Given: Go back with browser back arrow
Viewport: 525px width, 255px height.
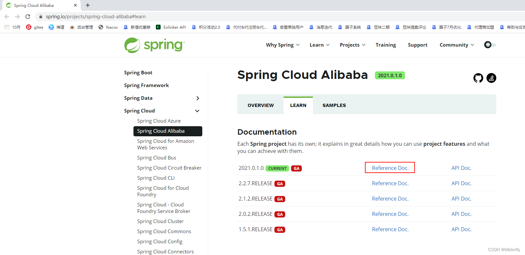Looking at the screenshot, I should tap(7, 17).
